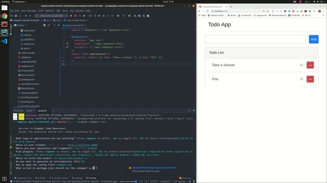Check the Take a shower todo checkbox
The height and width of the screenshot is (183, 327).
pos(301,65)
